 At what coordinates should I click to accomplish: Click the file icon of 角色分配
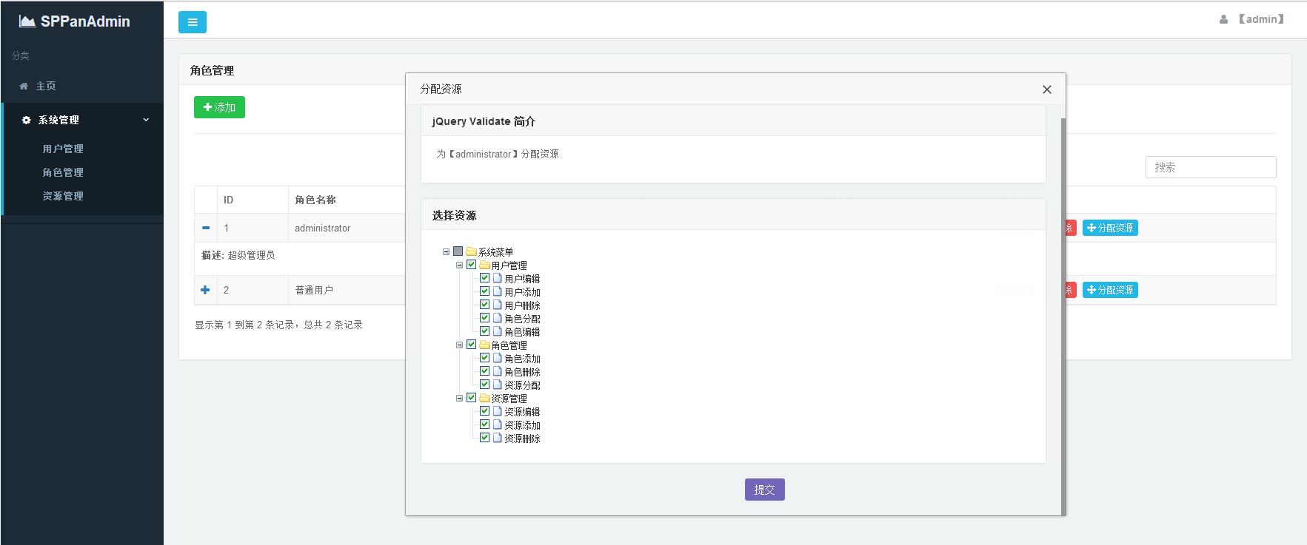(498, 318)
